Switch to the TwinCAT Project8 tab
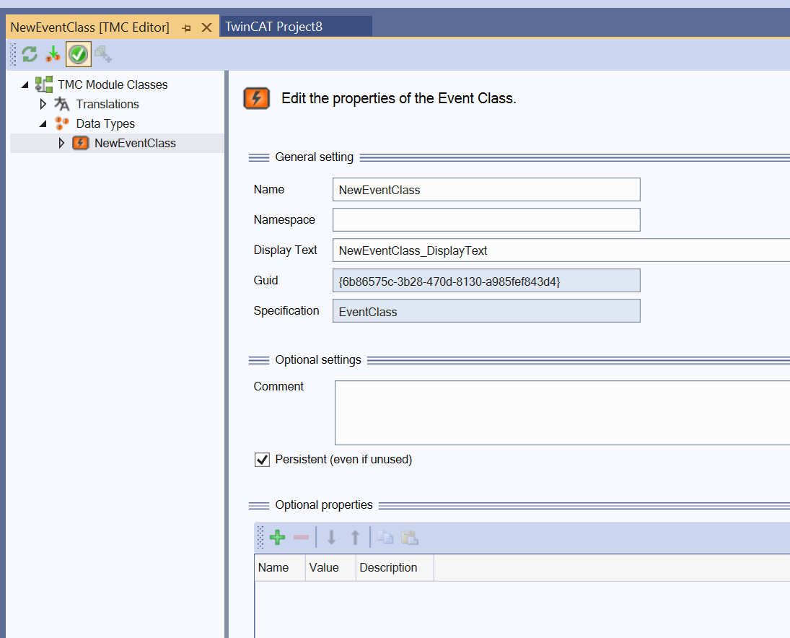This screenshot has height=638, width=790. pyautogui.click(x=296, y=26)
